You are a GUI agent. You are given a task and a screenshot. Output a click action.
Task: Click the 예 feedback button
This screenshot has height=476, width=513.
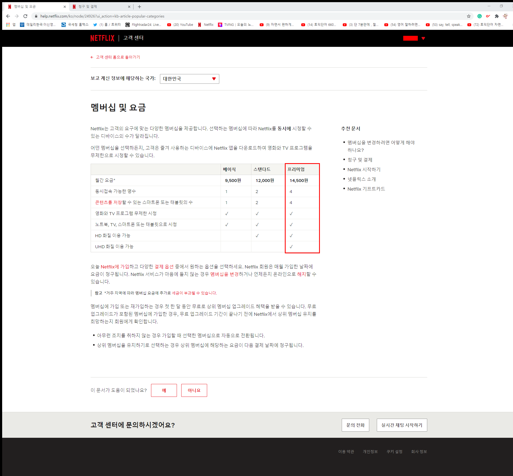pyautogui.click(x=164, y=390)
